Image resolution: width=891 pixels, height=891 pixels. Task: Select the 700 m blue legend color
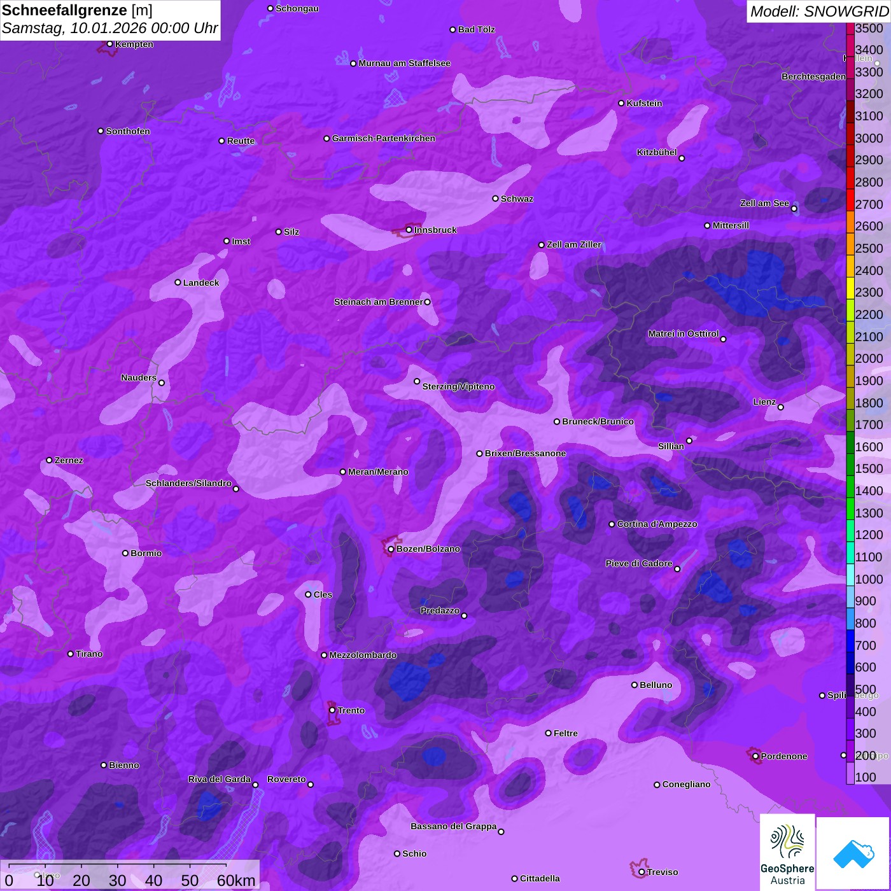[x=850, y=641]
